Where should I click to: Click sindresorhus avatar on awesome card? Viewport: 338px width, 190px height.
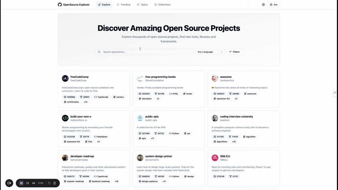(215, 78)
